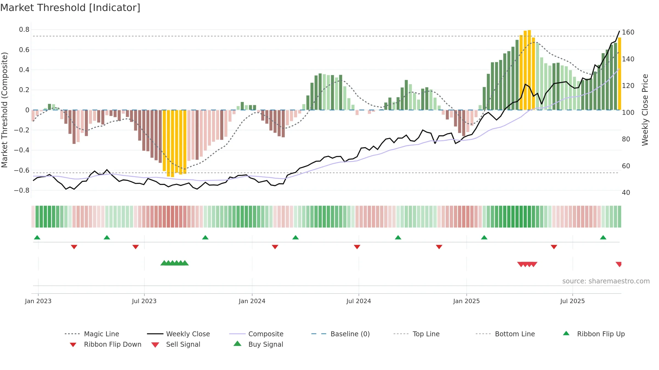Click the Ribbon Flip Down marker near Mar 2023
This screenshot has height=370, width=659.
click(74, 247)
